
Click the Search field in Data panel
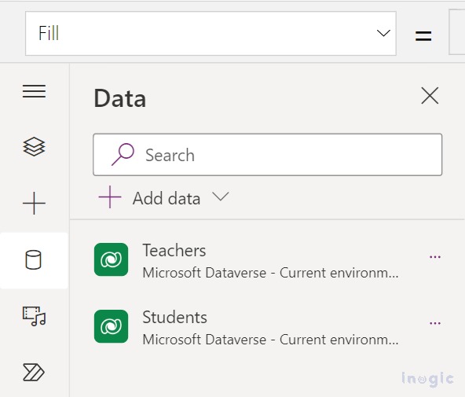coord(268,155)
